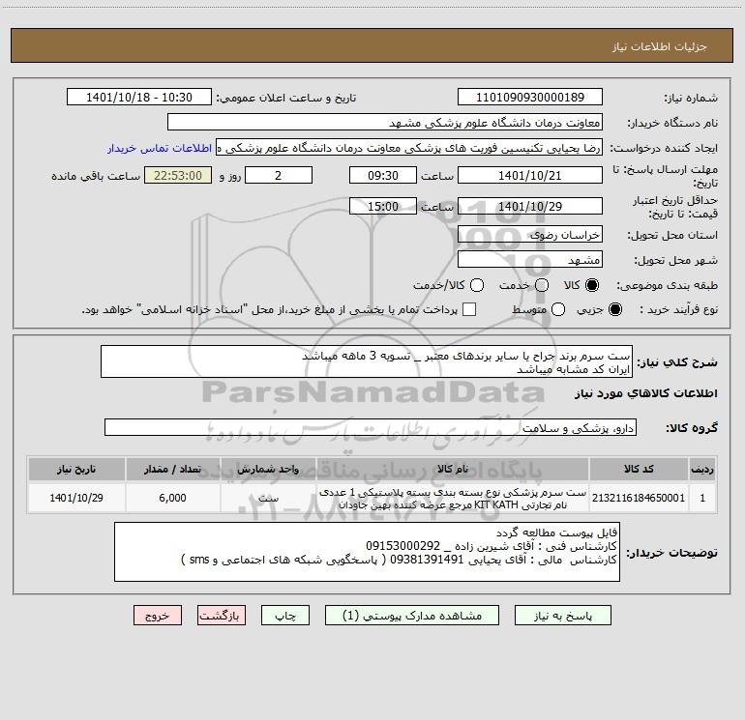This screenshot has width=745, height=720.
Task: Click buyer notes text area
Action: [x=367, y=552]
